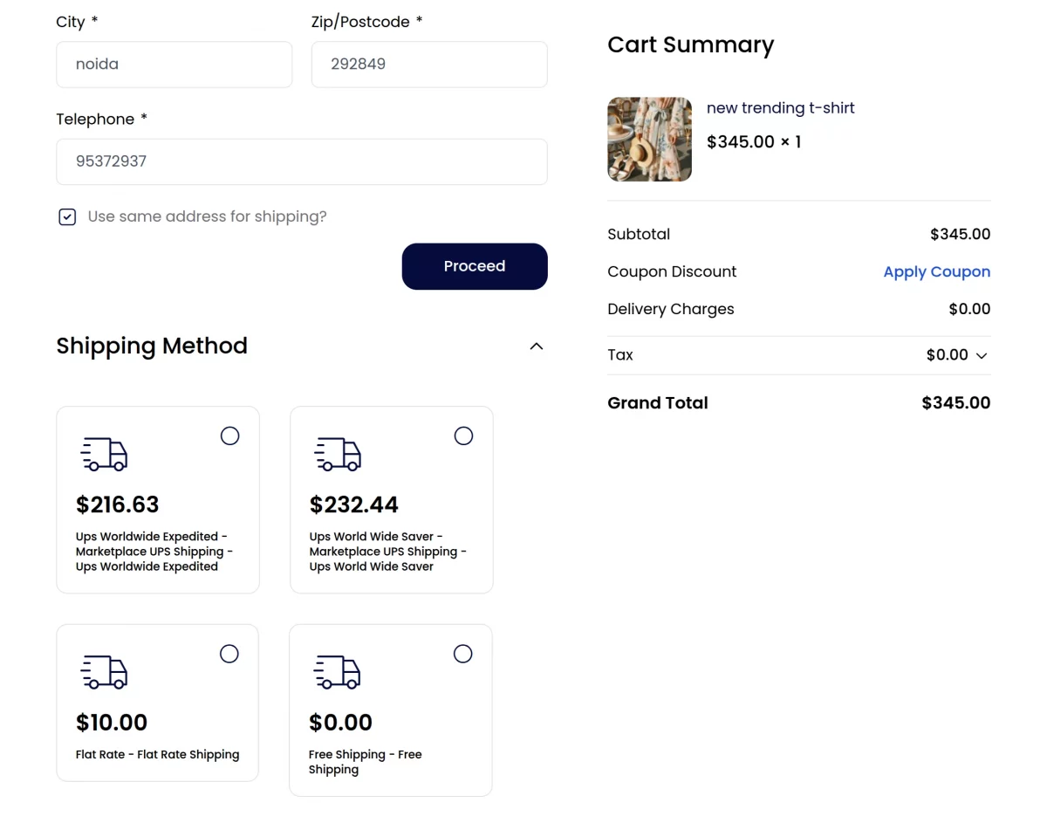Uncheck Use same address for shipping
Viewport: 1047px width, 823px height.
(67, 217)
